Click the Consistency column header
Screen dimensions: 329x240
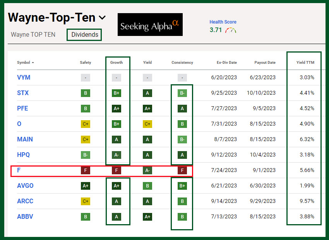click(x=182, y=63)
